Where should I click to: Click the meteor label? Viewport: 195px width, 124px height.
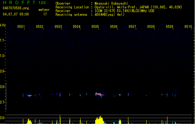click(x=44, y=10)
